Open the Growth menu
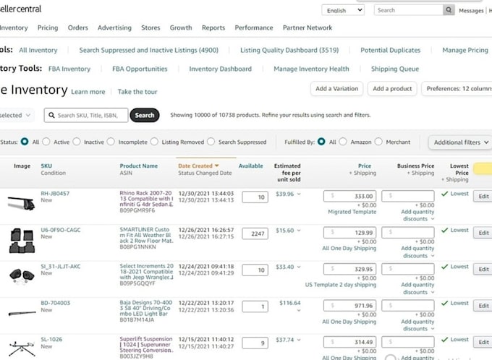Screen dimensions: 492x360 tap(181, 27)
